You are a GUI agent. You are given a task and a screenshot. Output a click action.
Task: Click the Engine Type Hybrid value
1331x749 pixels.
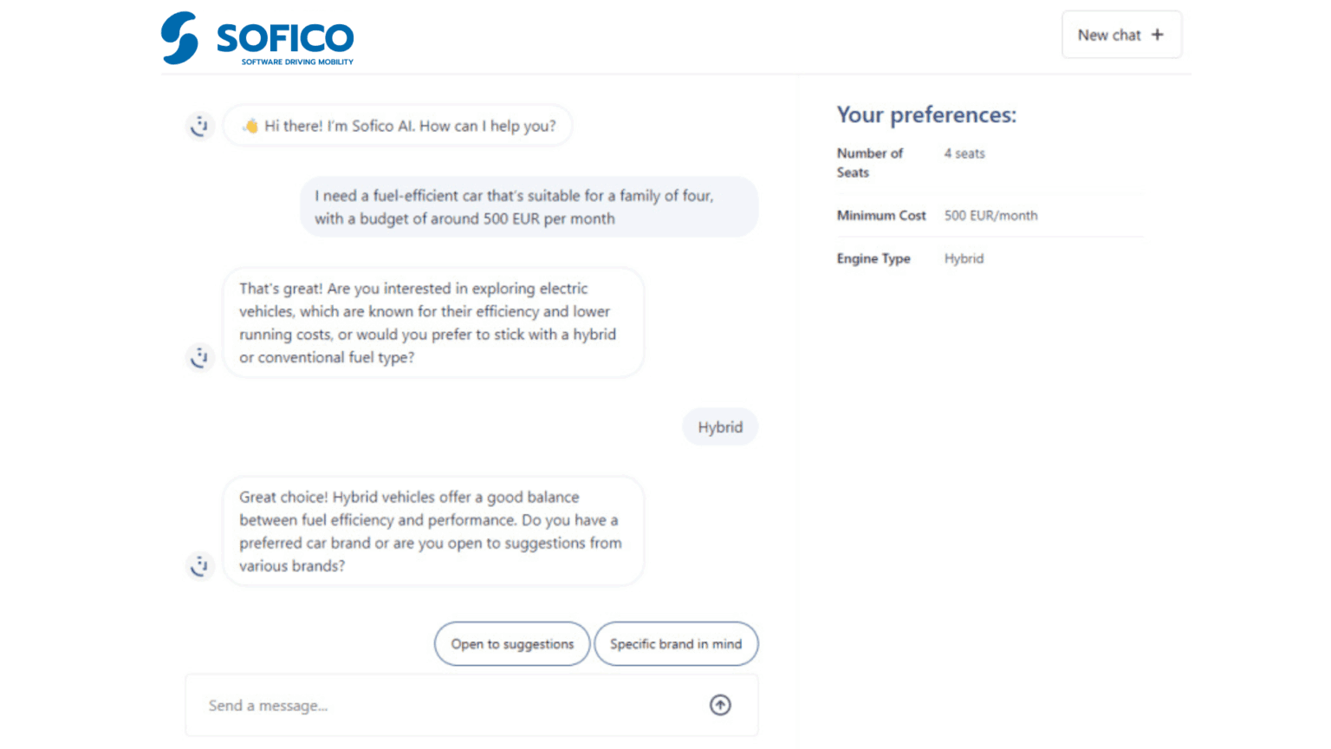[964, 258]
